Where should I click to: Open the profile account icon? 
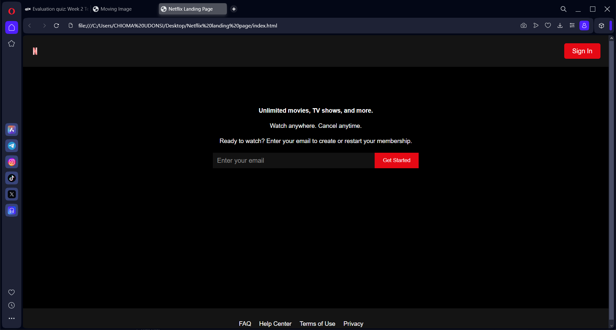pyautogui.click(x=584, y=26)
